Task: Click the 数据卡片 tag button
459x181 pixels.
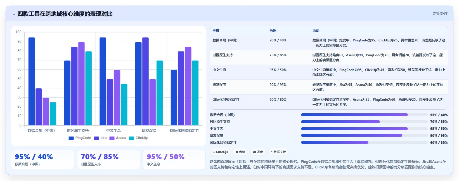Action: [278, 152]
